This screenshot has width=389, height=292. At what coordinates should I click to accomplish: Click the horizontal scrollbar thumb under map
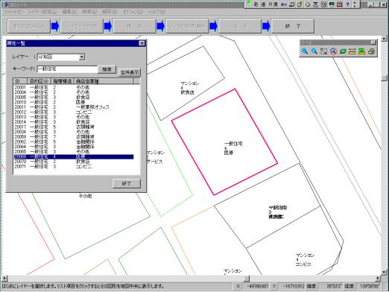247,279
